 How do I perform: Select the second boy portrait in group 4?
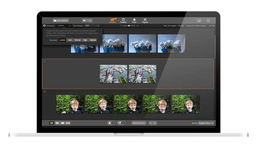point(99,104)
